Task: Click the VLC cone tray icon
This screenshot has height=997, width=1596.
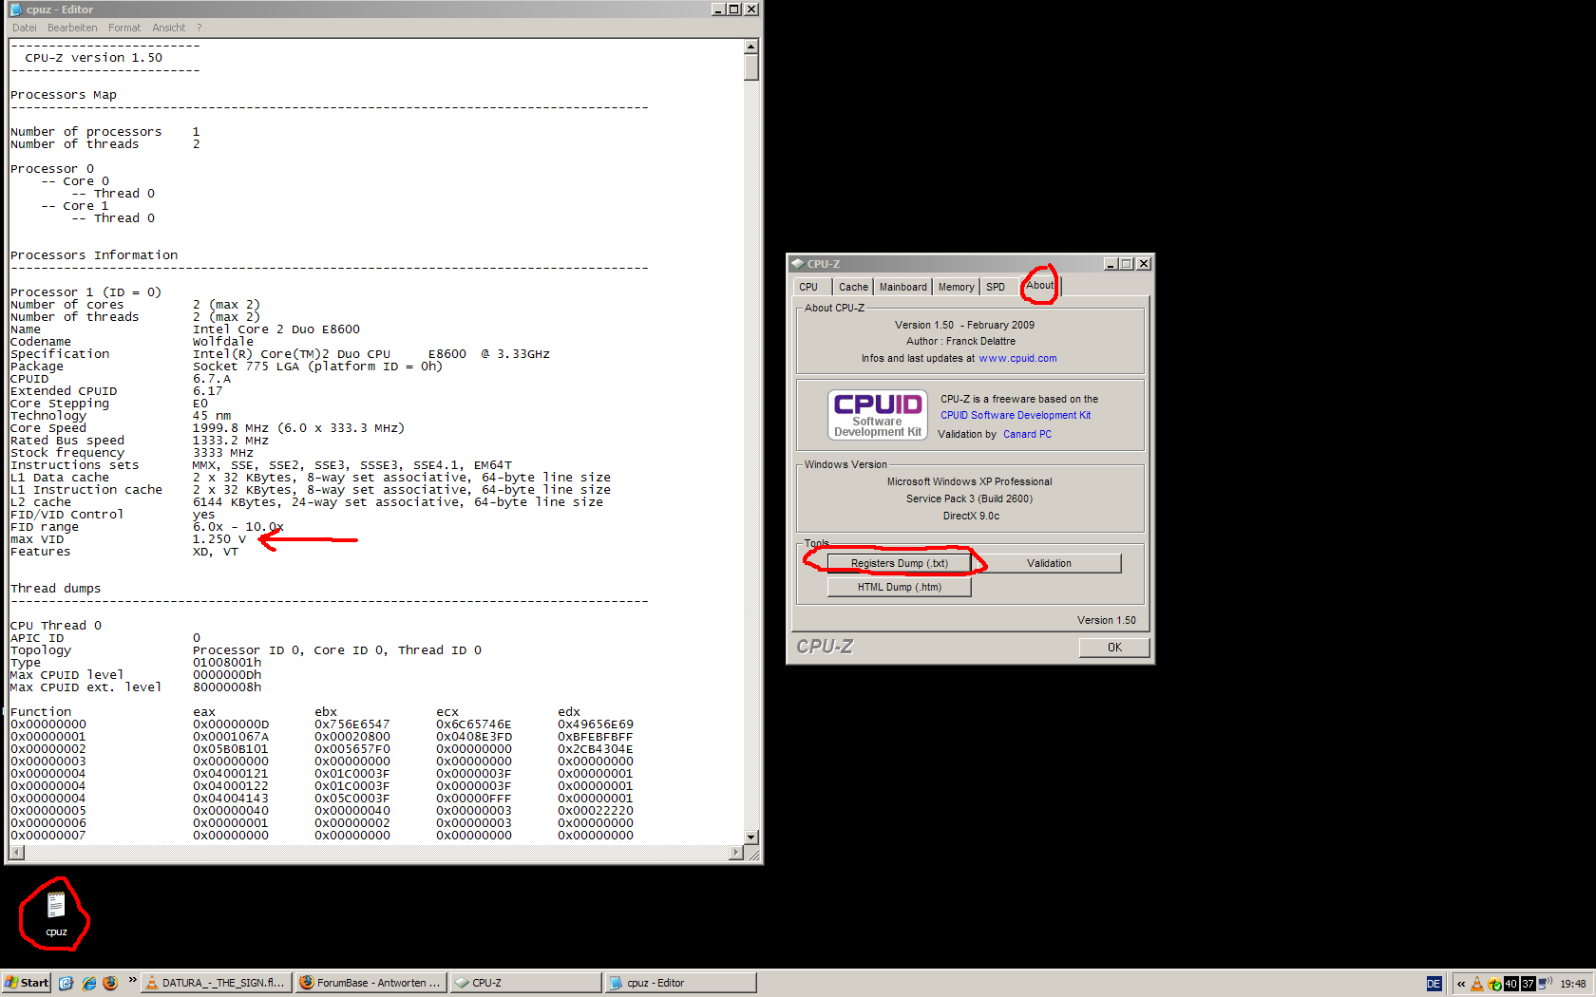Action: pos(1477,984)
